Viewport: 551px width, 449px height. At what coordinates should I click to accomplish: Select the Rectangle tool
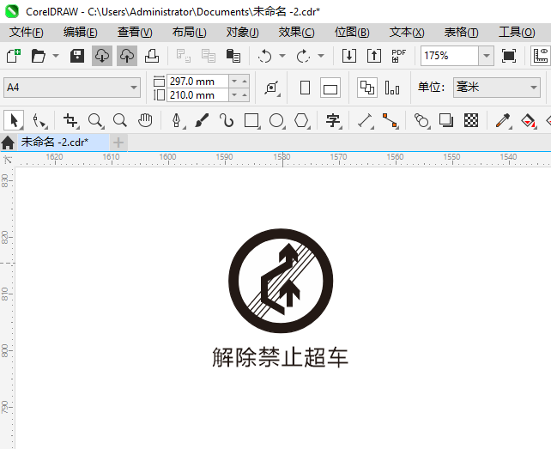[251, 120]
